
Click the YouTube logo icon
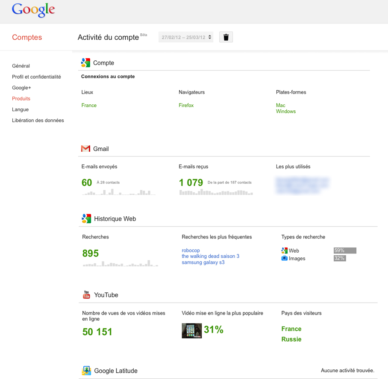click(x=86, y=295)
